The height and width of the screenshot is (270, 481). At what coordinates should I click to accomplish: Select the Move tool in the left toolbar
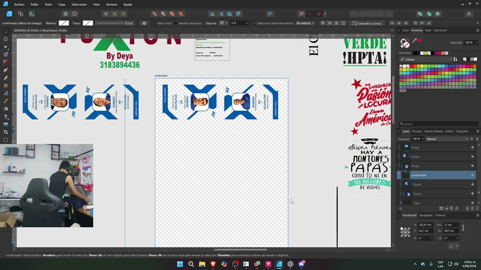(6, 31)
